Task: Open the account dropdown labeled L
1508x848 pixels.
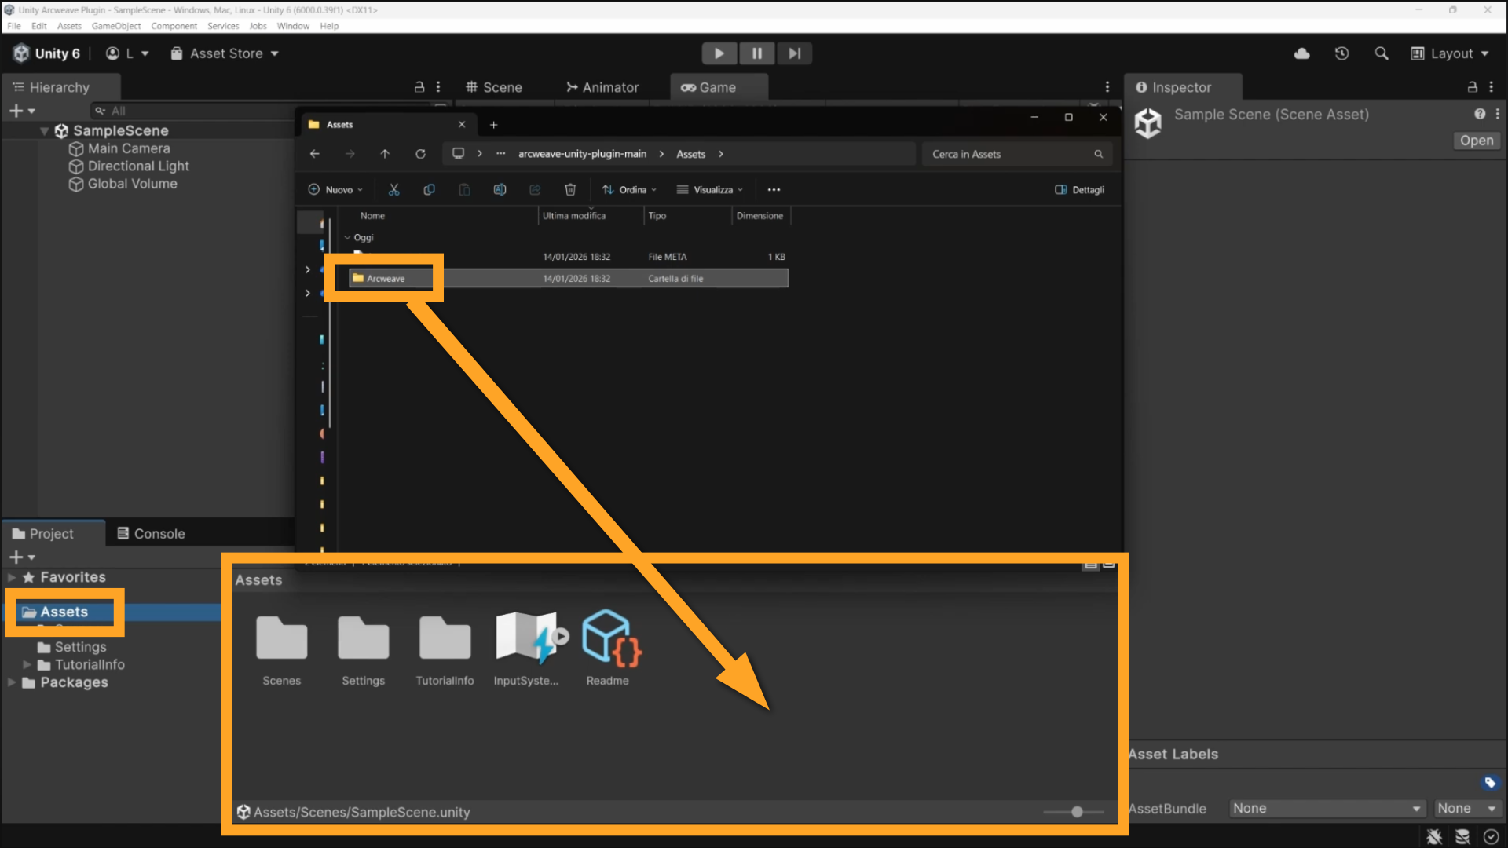Action: click(x=127, y=53)
